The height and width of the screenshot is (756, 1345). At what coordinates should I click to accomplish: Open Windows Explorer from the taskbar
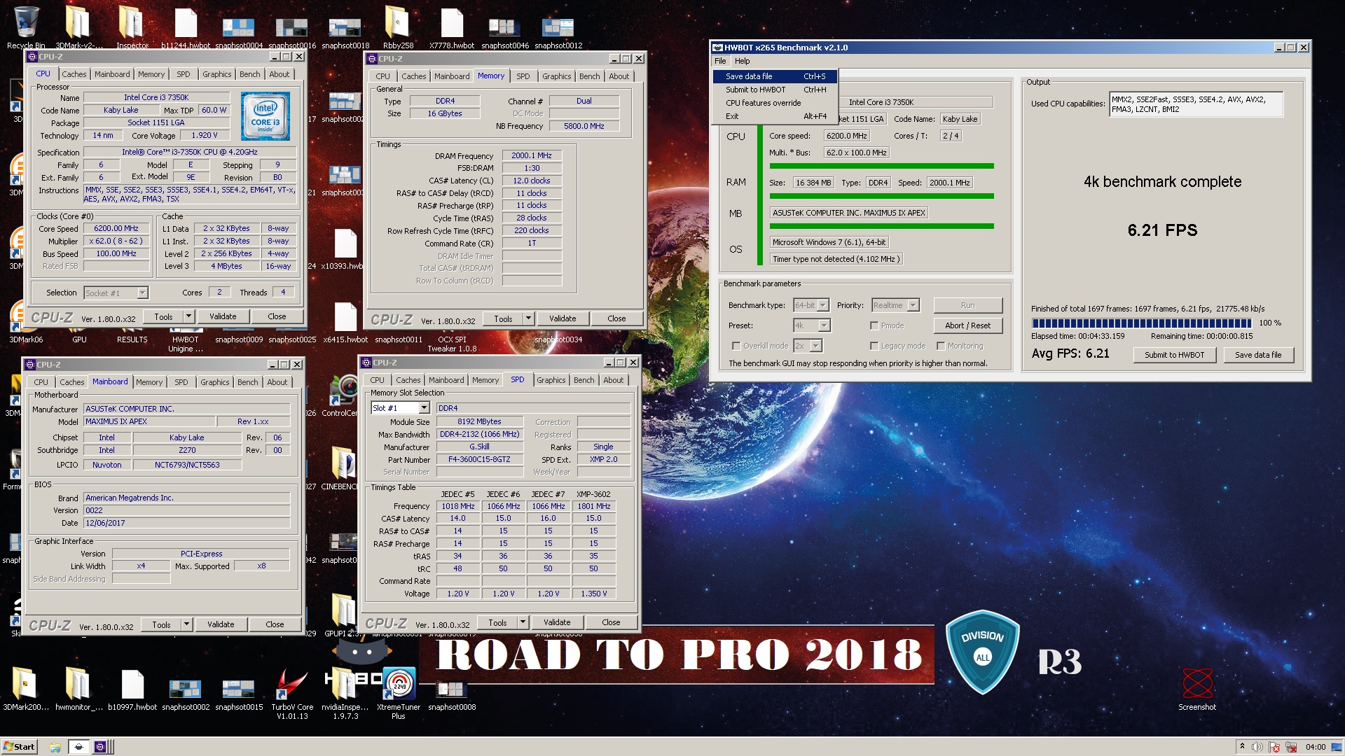pos(55,747)
